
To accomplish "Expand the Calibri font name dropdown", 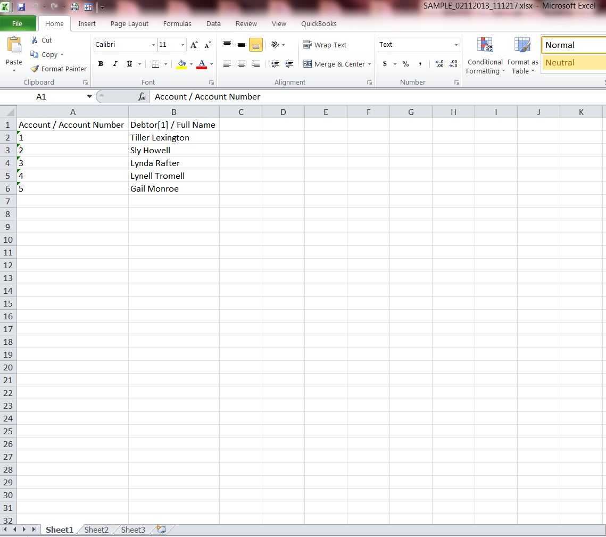I will (153, 45).
